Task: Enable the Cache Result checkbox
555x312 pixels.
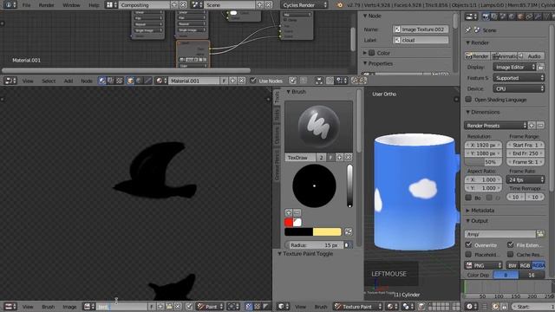Action: click(x=511, y=254)
